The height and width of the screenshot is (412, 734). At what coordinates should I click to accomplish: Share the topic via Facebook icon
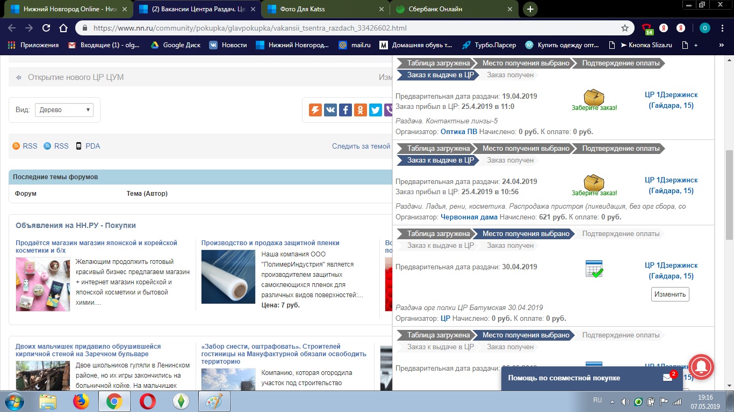[x=346, y=110]
